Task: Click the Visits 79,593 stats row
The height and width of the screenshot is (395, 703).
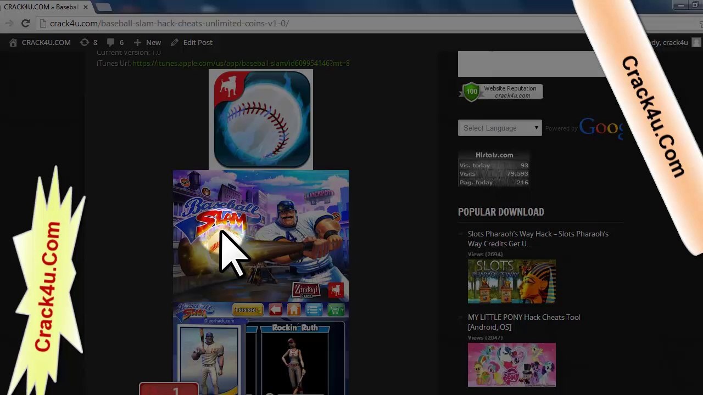Action: click(494, 174)
